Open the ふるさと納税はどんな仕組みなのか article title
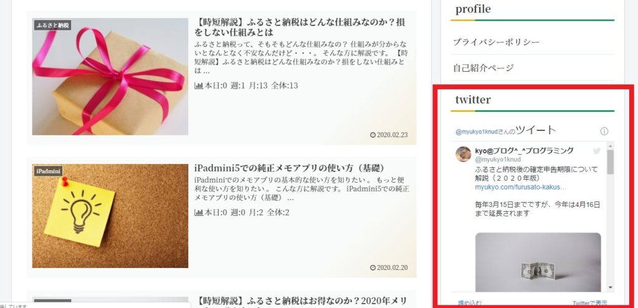The image size is (638, 308). tap(300, 27)
